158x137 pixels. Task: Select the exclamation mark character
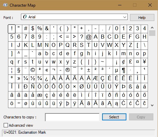12,29
